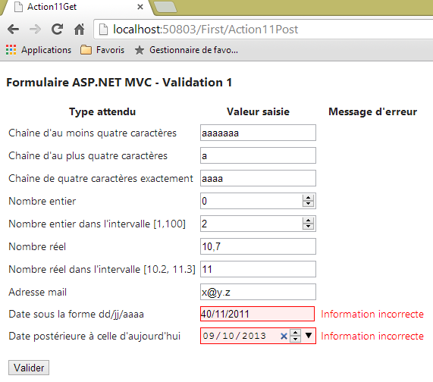Edit the Adresse mail field
This screenshot has width=433, height=382.
coord(258,292)
